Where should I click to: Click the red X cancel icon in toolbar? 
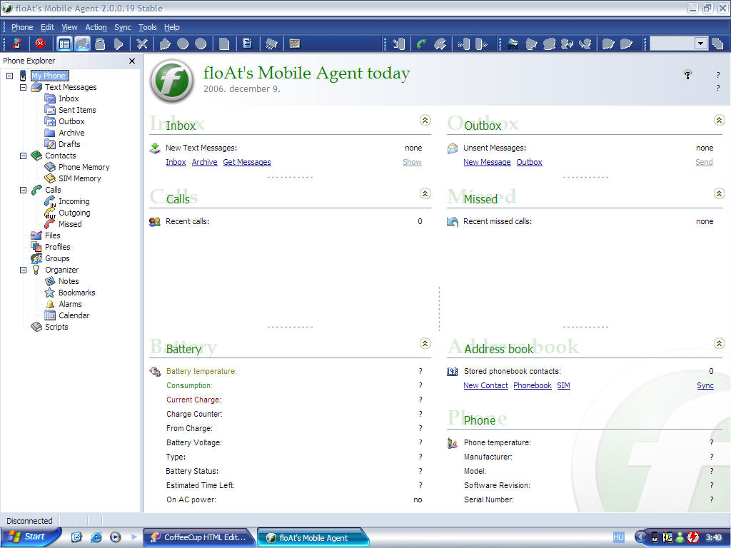tap(40, 44)
